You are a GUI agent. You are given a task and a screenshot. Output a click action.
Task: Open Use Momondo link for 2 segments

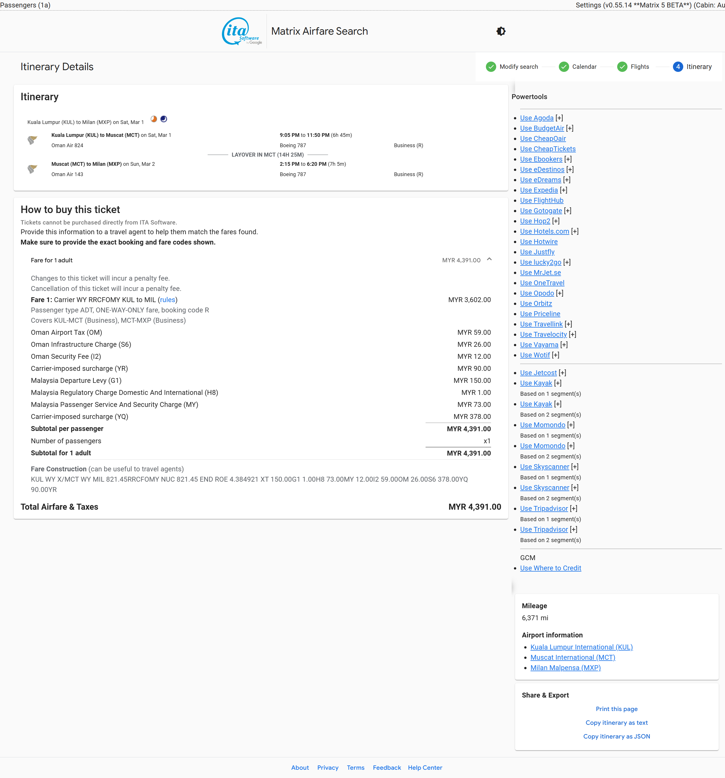coord(543,446)
